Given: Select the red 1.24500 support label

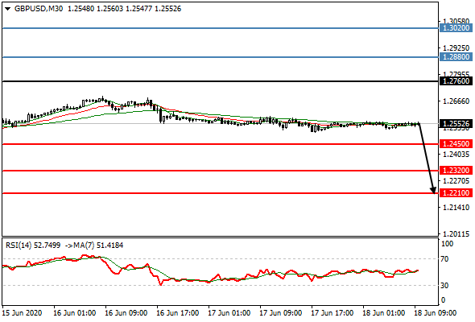Looking at the screenshot, I should pos(456,144).
